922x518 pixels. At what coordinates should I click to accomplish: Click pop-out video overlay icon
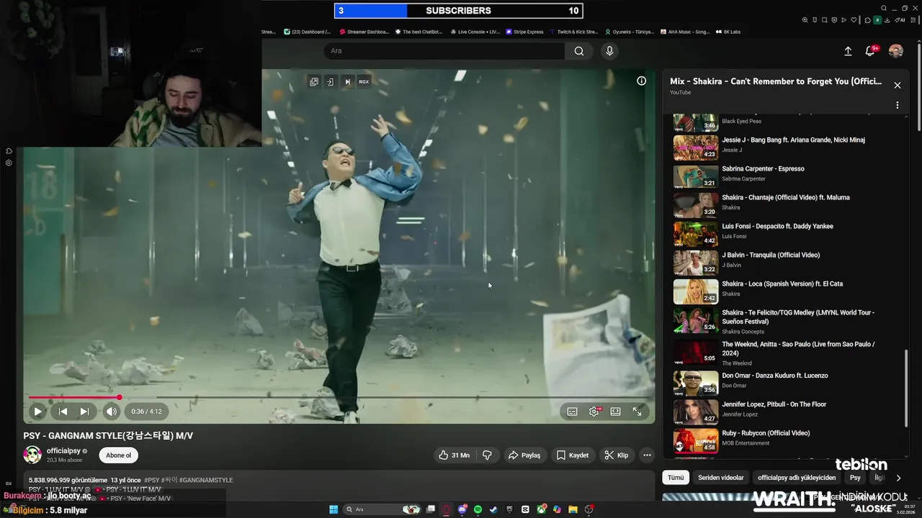click(314, 82)
